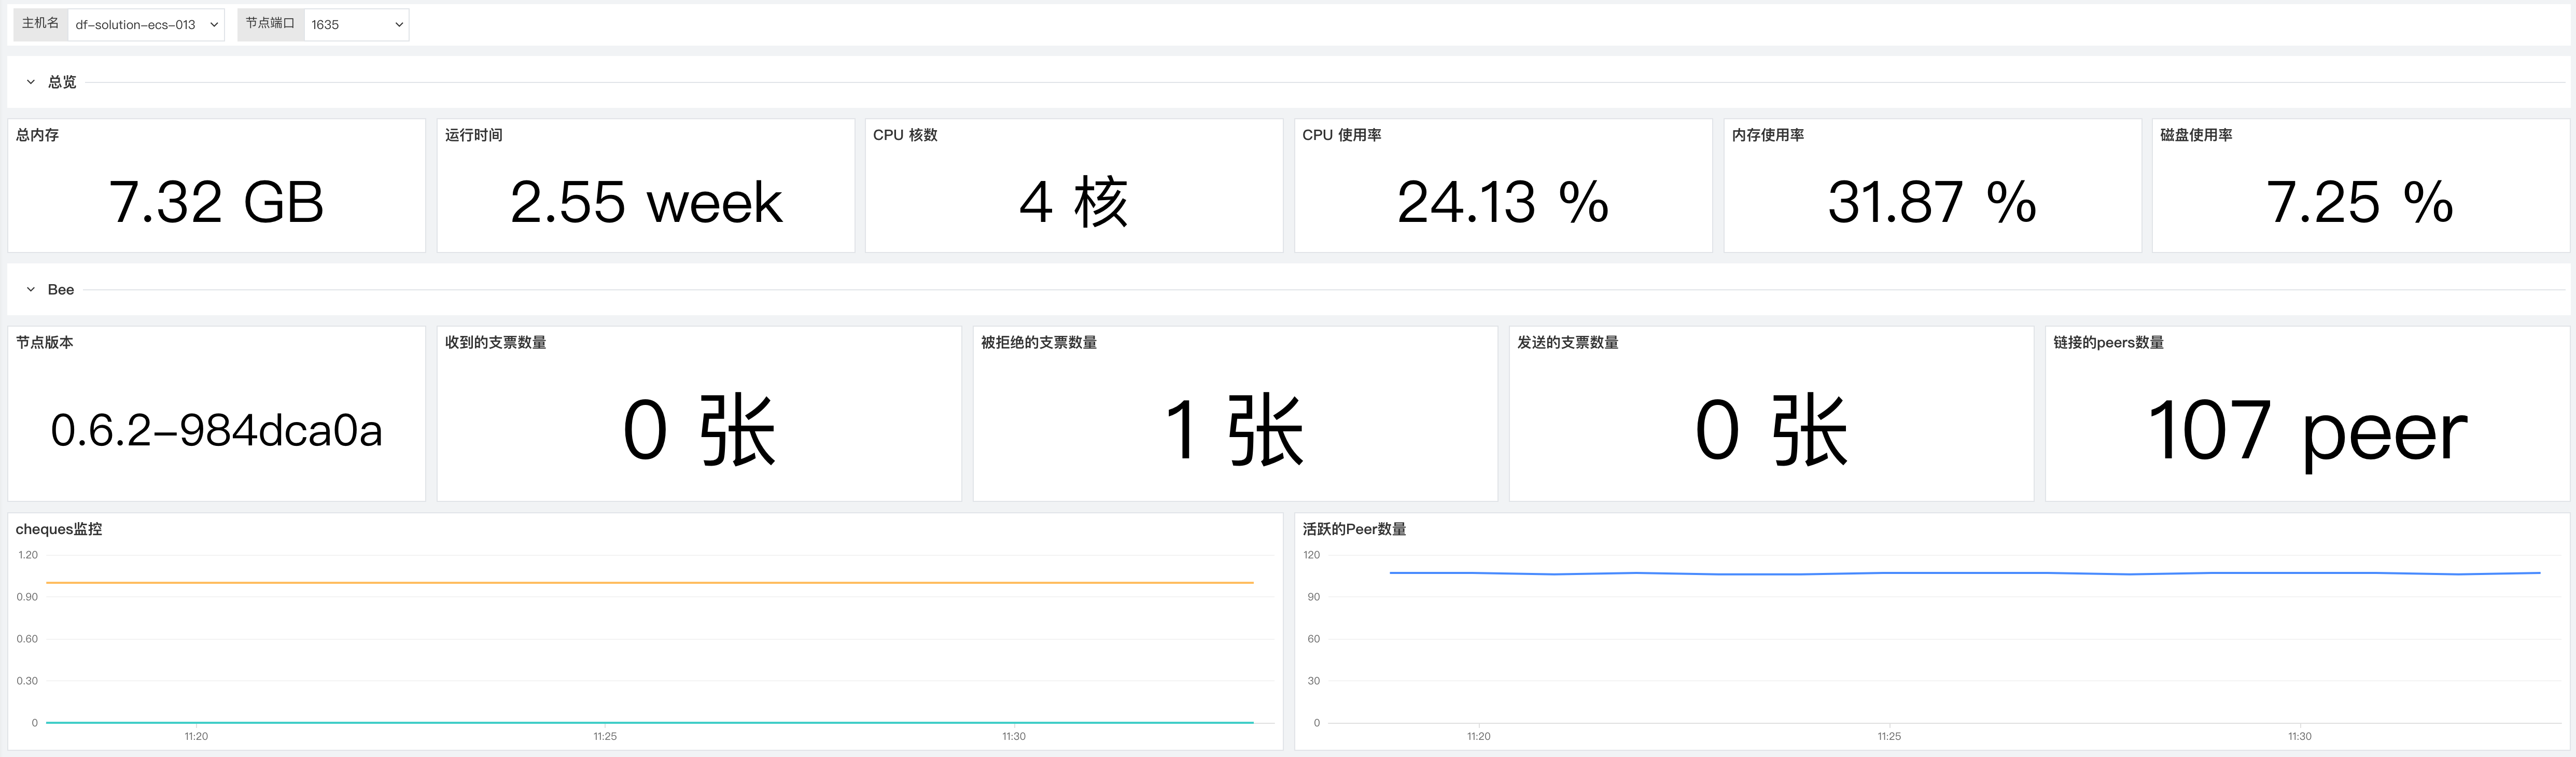2576x757 pixels.
Task: Click the 节点版本 0.6.2-984dca0a value
Action: point(216,431)
